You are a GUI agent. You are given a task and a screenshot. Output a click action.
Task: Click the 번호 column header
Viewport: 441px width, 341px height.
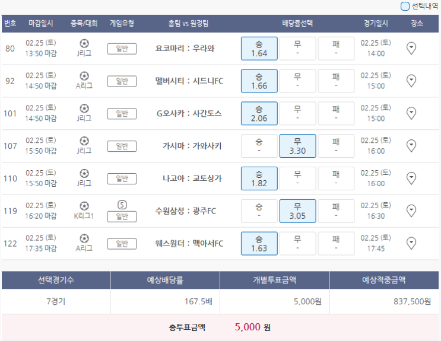[x=10, y=23]
